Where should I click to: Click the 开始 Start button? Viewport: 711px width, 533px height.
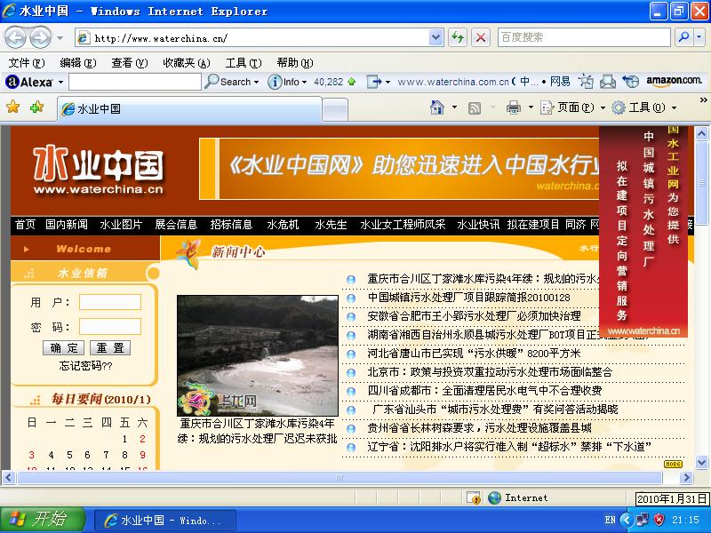(x=42, y=520)
